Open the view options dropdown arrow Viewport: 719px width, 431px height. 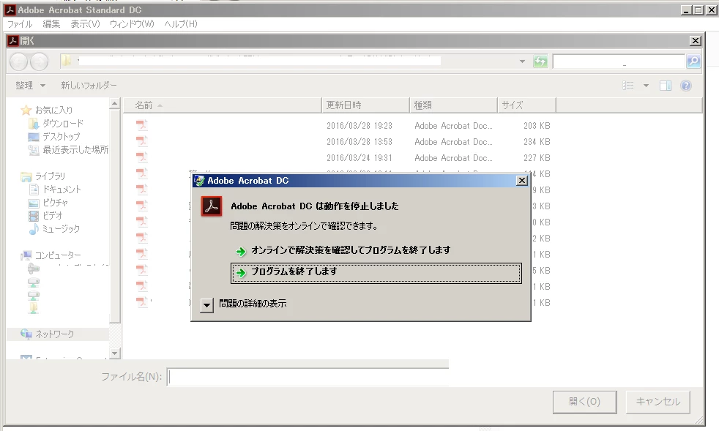pyautogui.click(x=646, y=86)
